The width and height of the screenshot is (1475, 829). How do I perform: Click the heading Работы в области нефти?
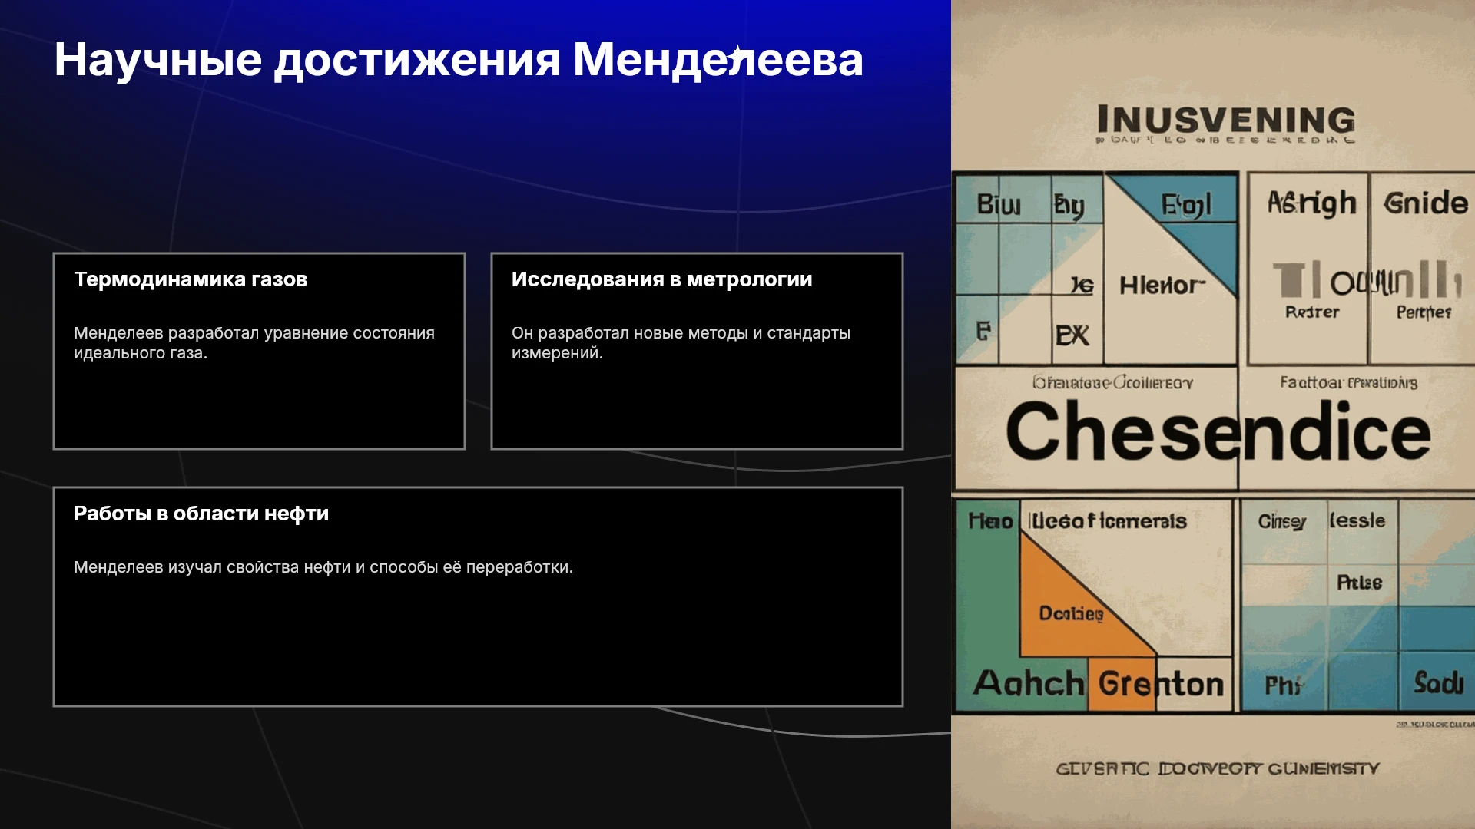click(201, 514)
